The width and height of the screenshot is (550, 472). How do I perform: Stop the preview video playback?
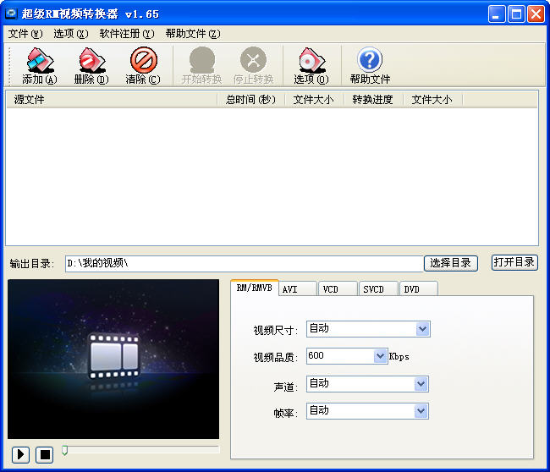[45, 454]
